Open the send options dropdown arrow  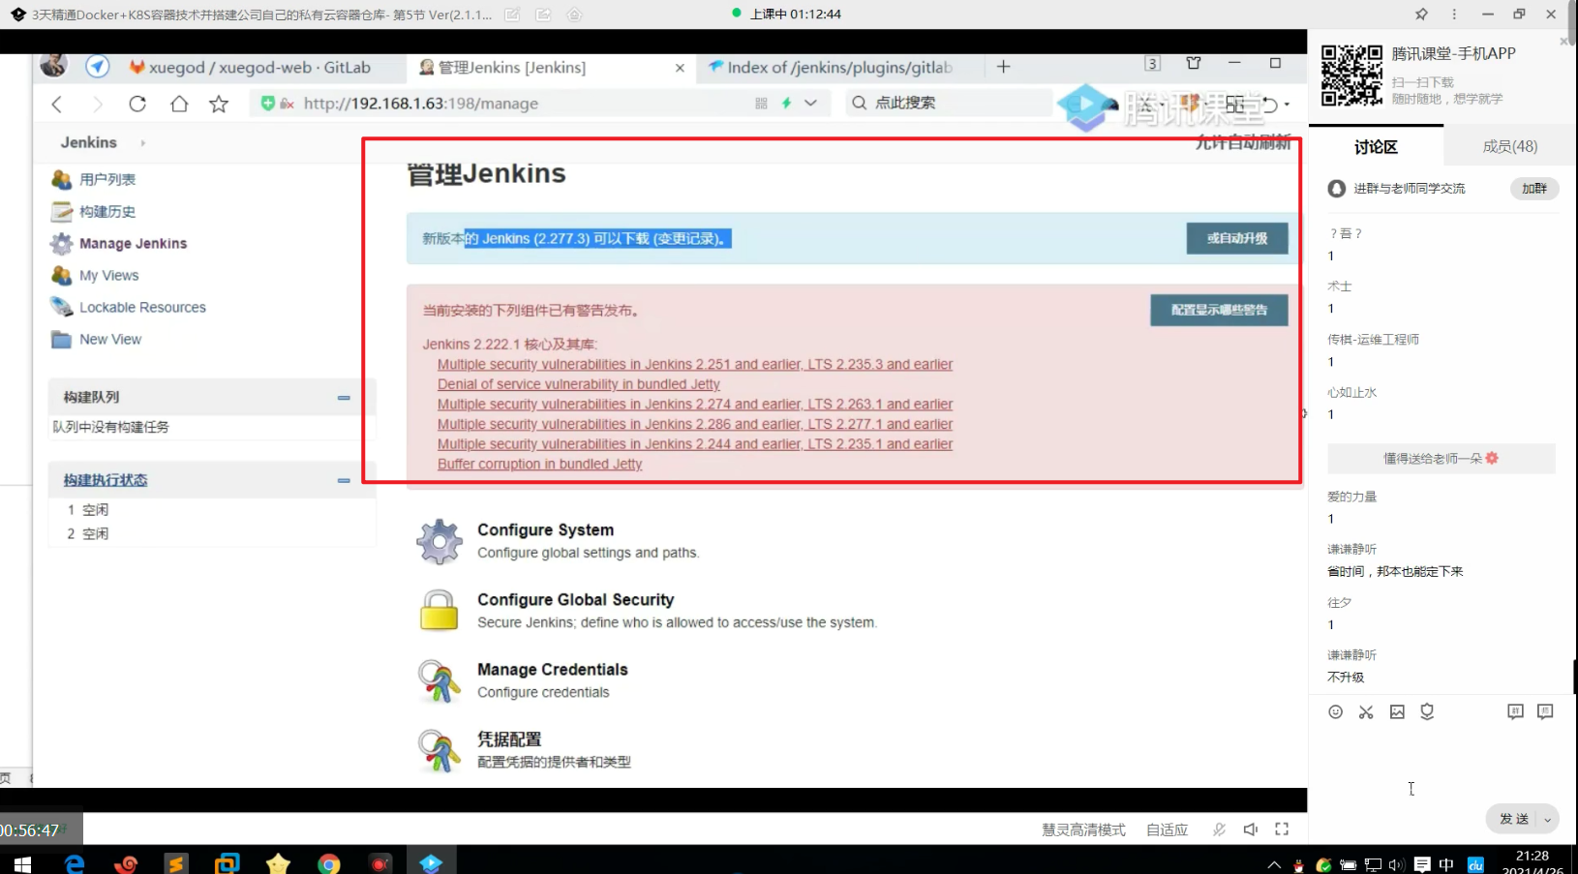pyautogui.click(x=1548, y=819)
